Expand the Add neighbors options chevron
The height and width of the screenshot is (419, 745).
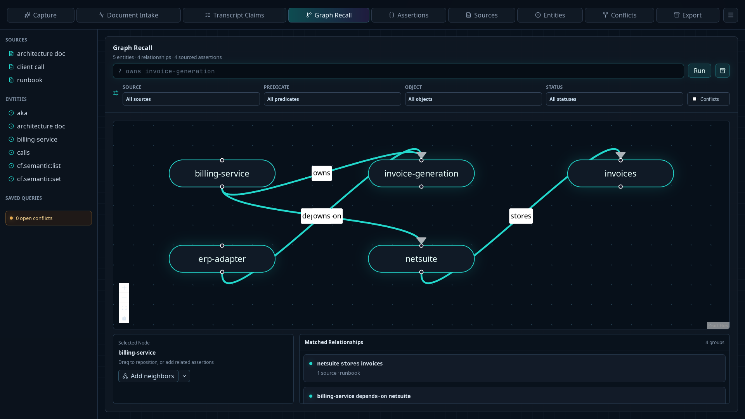[x=184, y=376]
